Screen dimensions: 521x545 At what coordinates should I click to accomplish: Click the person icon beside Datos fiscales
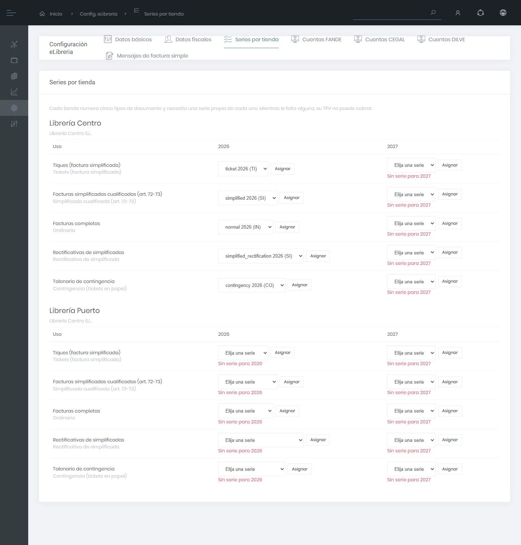[x=168, y=39]
